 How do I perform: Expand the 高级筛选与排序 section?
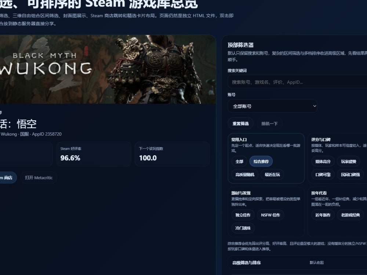[x=297, y=263]
